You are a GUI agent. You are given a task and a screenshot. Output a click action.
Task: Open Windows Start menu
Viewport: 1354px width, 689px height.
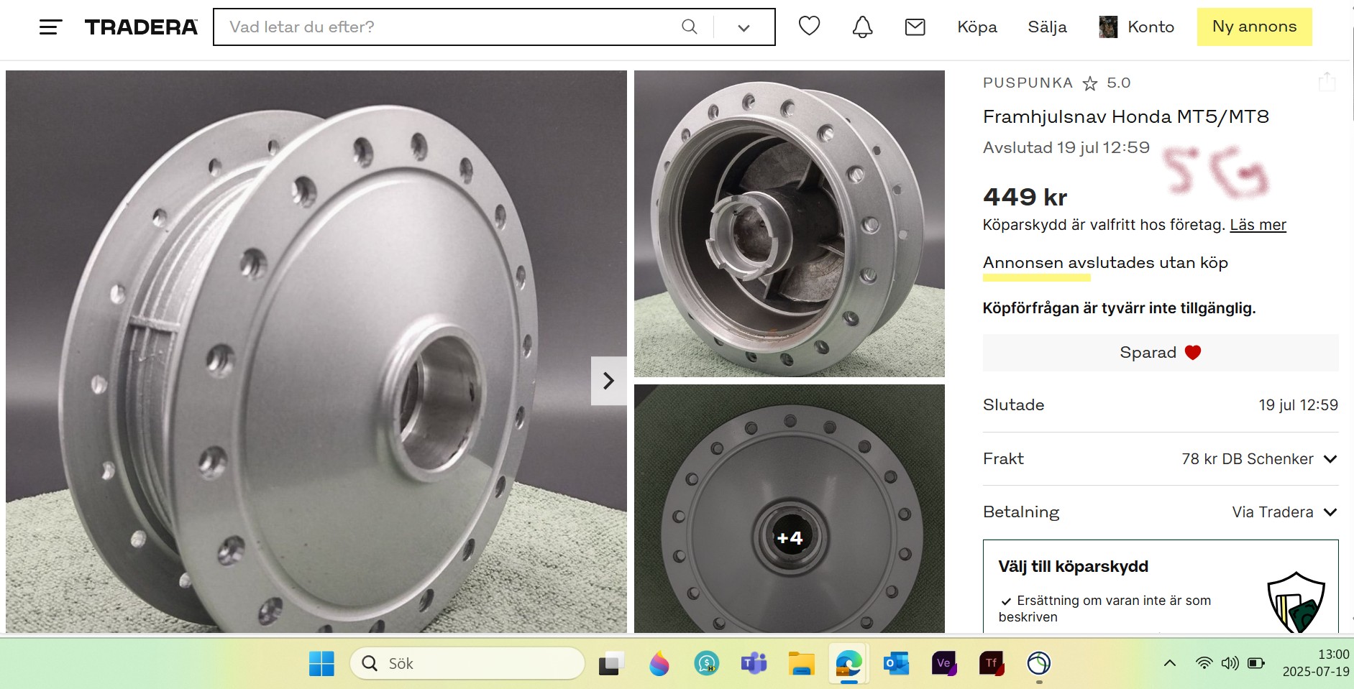click(321, 663)
